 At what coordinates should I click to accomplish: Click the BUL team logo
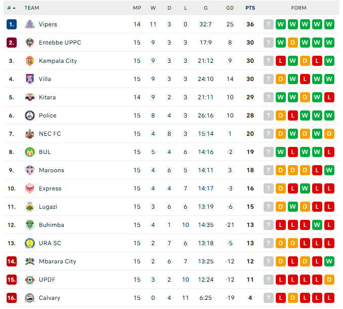29,152
